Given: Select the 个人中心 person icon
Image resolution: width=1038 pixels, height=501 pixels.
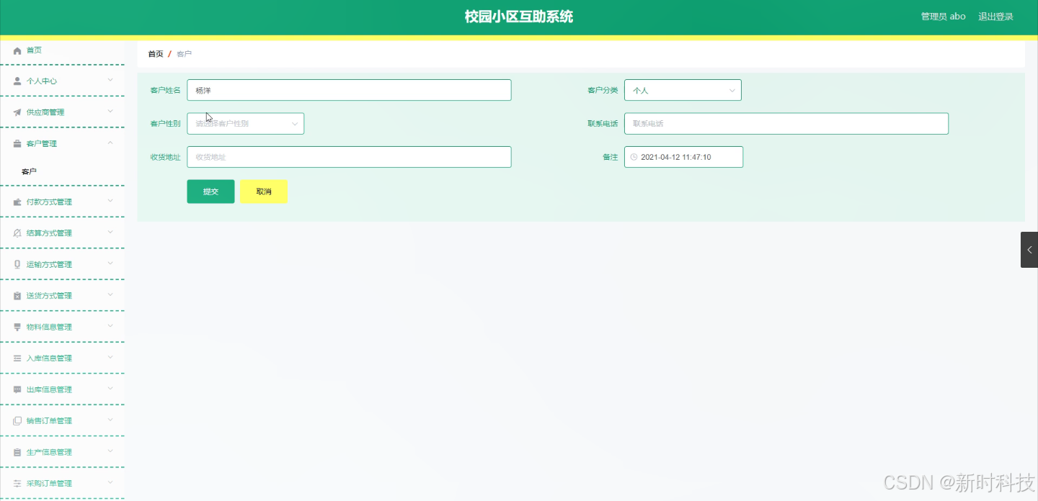Looking at the screenshot, I should [x=17, y=81].
